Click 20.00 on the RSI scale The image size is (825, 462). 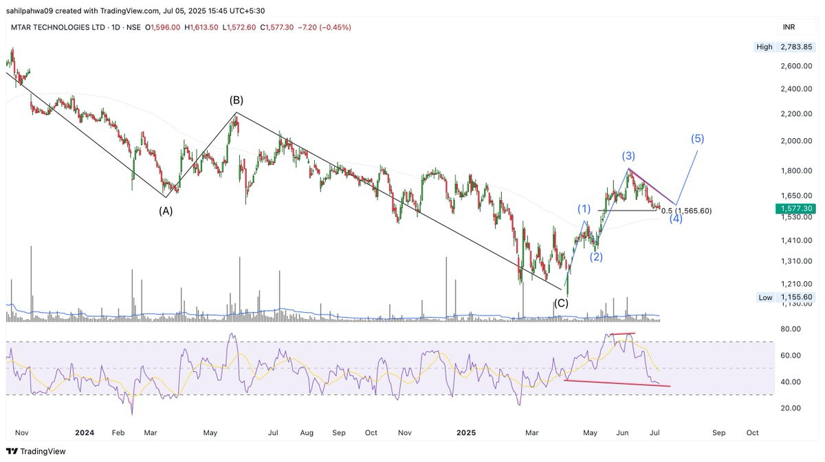pyautogui.click(x=791, y=408)
